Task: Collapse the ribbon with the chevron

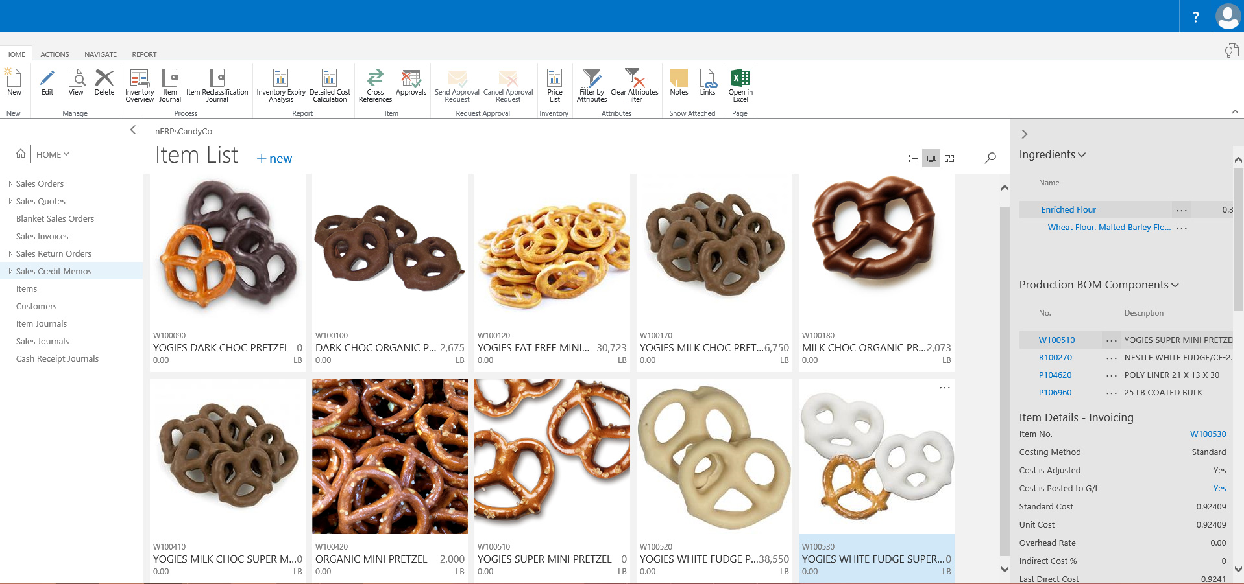Action: tap(1235, 111)
